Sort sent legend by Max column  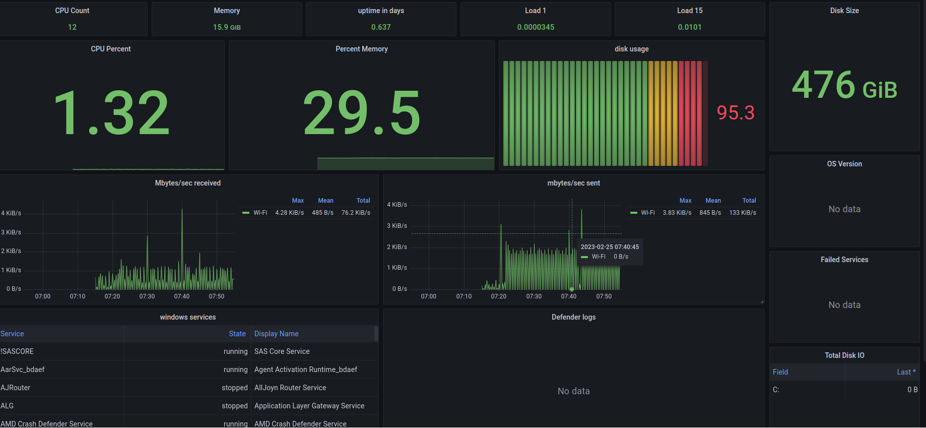(685, 201)
